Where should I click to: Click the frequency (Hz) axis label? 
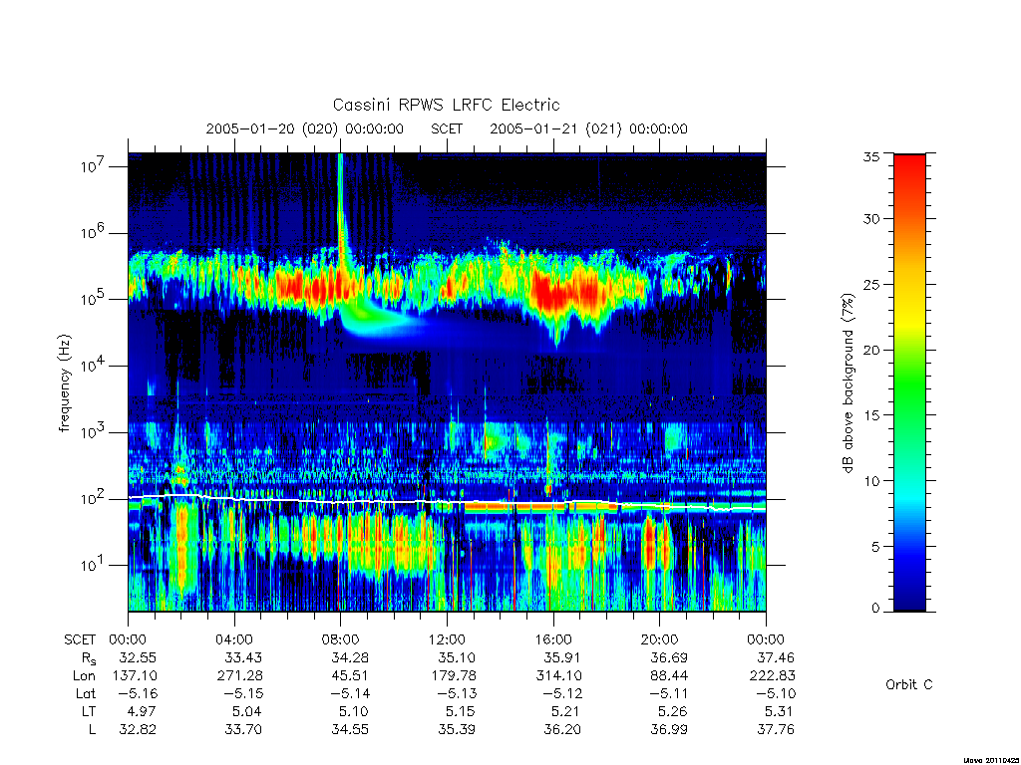[64, 383]
